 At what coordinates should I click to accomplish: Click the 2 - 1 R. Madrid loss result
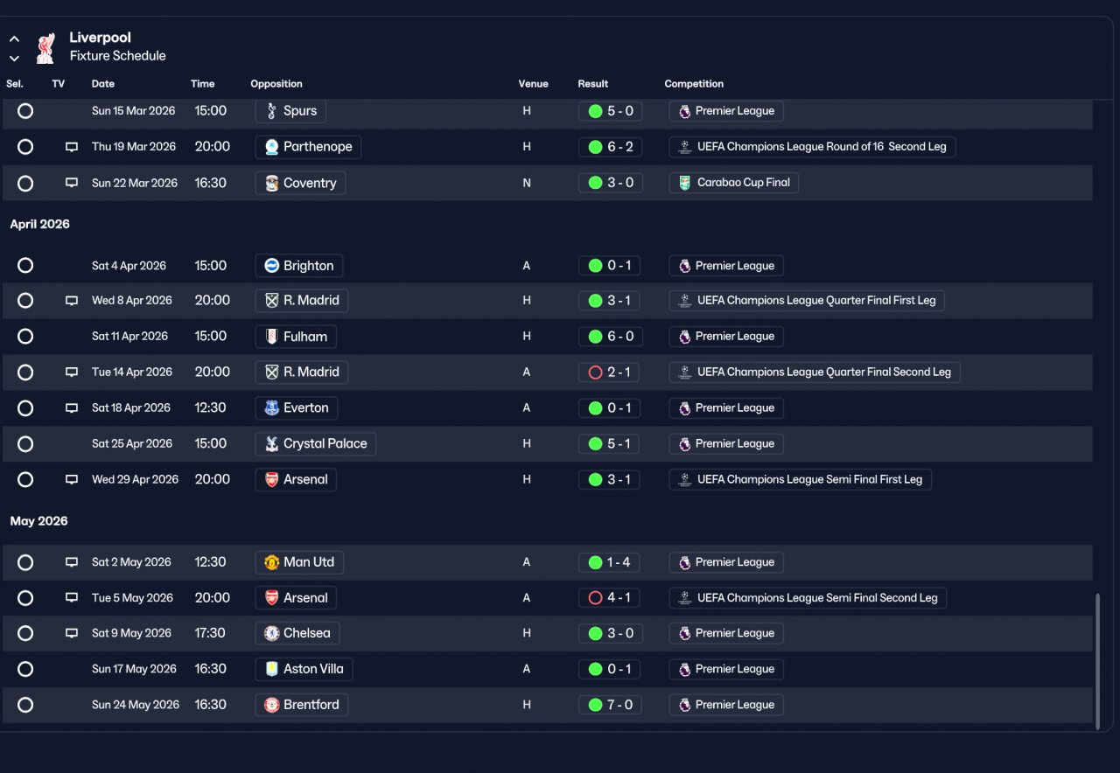pyautogui.click(x=610, y=373)
